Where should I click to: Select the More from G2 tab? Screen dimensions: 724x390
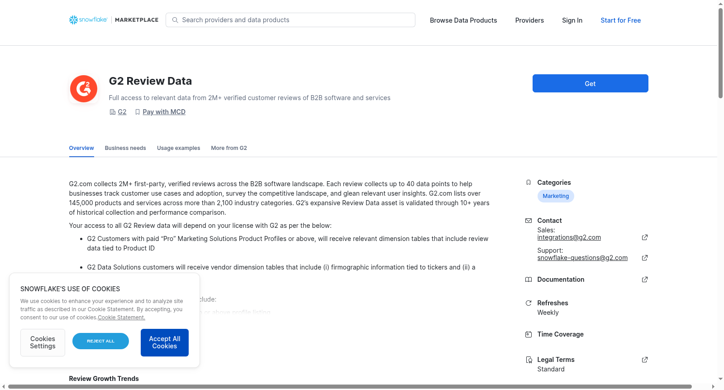click(x=229, y=148)
